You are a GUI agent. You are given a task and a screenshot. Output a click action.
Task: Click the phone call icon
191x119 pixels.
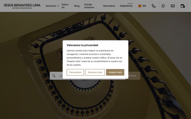(x=154, y=6)
